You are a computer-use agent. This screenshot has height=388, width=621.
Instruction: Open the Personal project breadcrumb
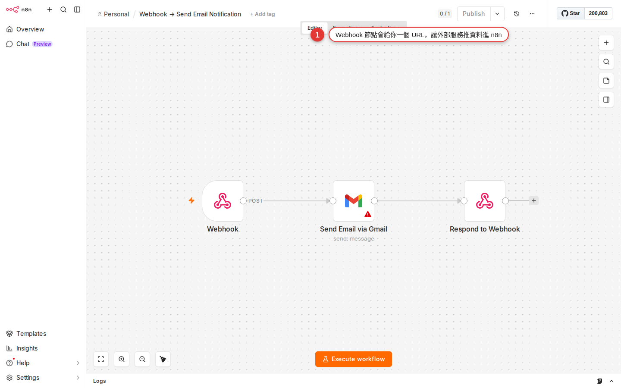(113, 14)
